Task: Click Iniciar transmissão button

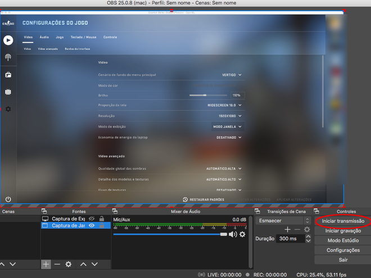Action: click(x=343, y=221)
